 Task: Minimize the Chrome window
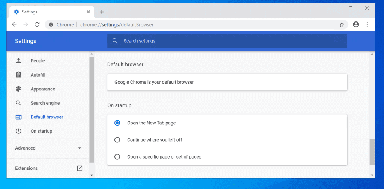(334, 8)
